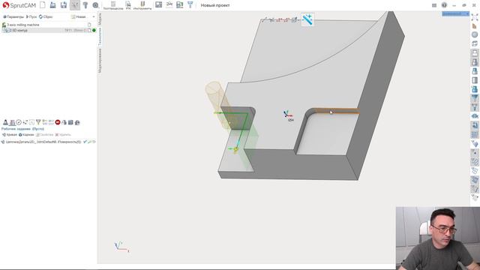The image size is (480, 270).
Task: Open the dark square parameters tab icon
Action: click(x=70, y=122)
